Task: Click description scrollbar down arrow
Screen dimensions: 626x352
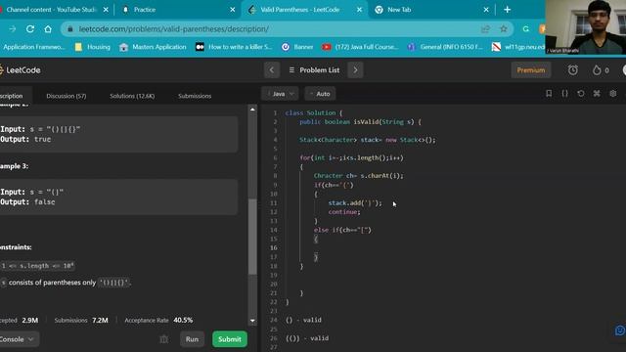Action: click(x=252, y=321)
